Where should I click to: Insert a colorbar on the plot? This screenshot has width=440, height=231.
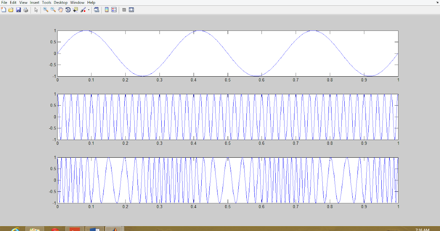pyautogui.click(x=106, y=10)
